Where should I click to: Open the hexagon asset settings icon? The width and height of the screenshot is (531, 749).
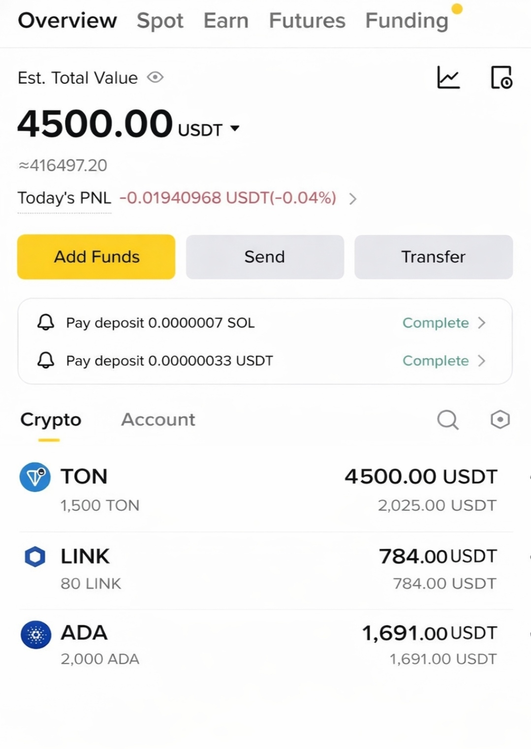pos(500,419)
